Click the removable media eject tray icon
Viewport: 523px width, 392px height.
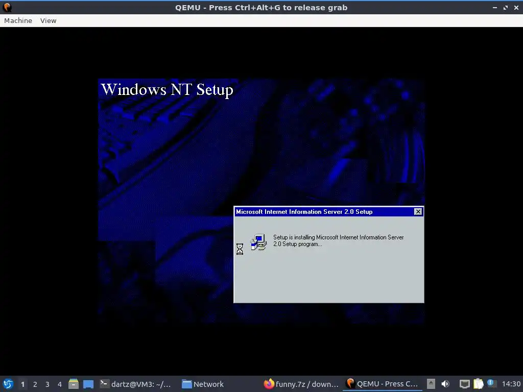pyautogui.click(x=431, y=384)
